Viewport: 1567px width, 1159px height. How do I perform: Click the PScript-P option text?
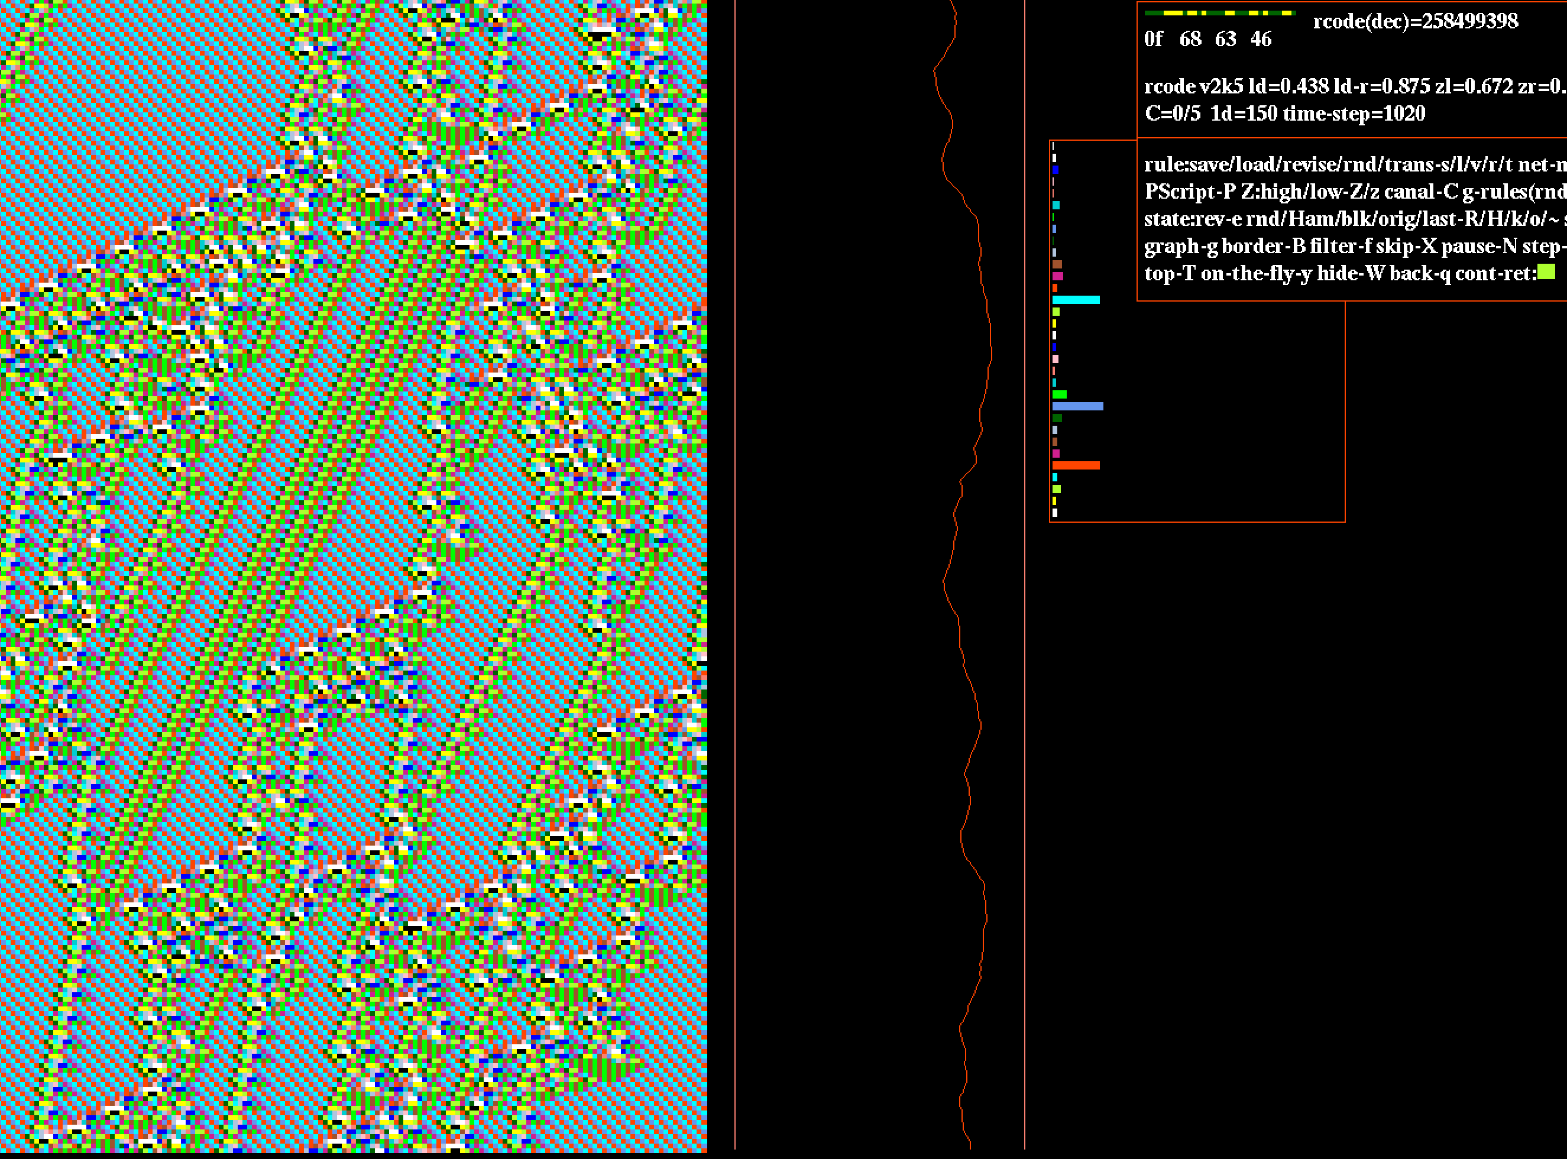click(1190, 192)
